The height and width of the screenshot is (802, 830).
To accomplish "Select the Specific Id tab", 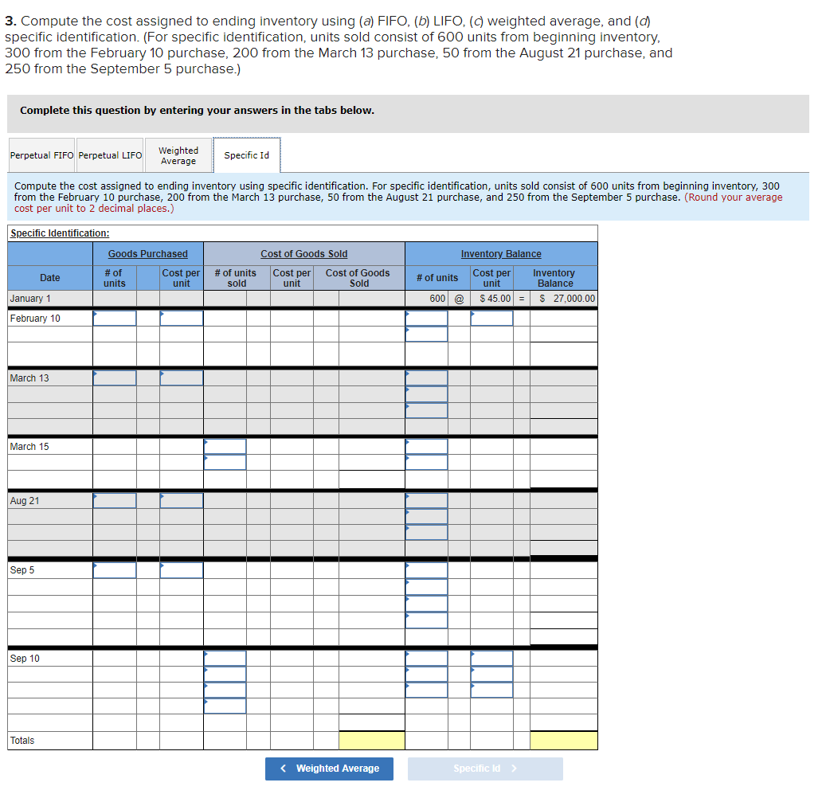I will [247, 155].
